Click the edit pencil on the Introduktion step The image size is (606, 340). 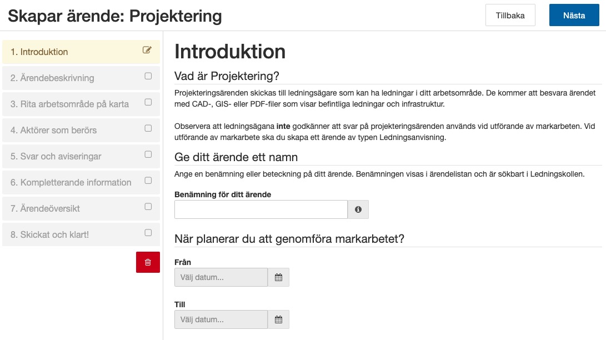coord(147,51)
